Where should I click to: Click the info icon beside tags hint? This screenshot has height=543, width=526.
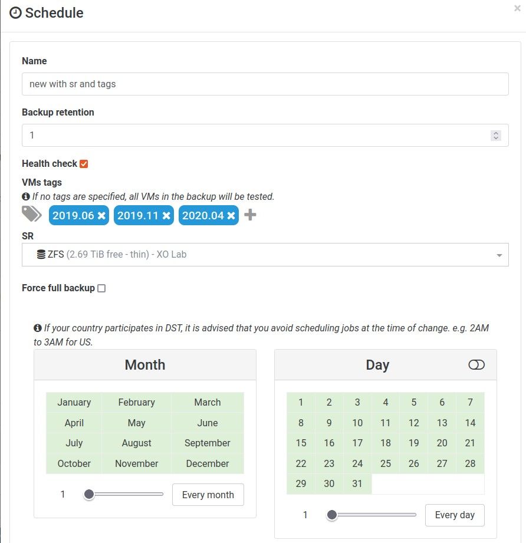tap(25, 196)
